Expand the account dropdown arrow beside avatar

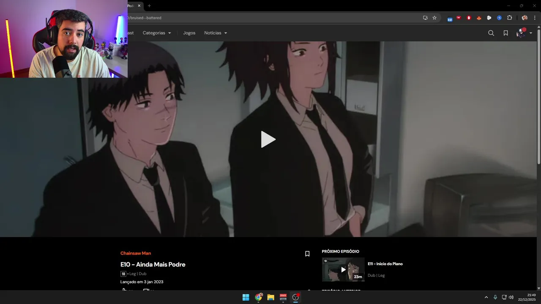[x=531, y=33]
